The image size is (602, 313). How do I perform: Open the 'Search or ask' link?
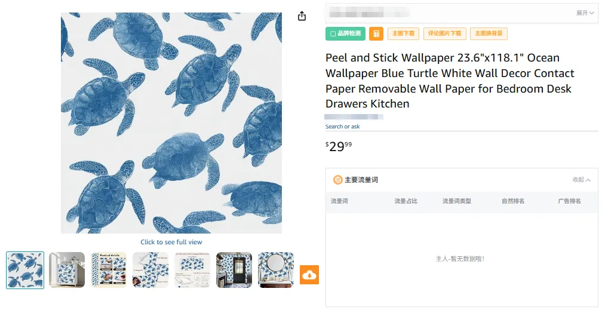click(343, 127)
